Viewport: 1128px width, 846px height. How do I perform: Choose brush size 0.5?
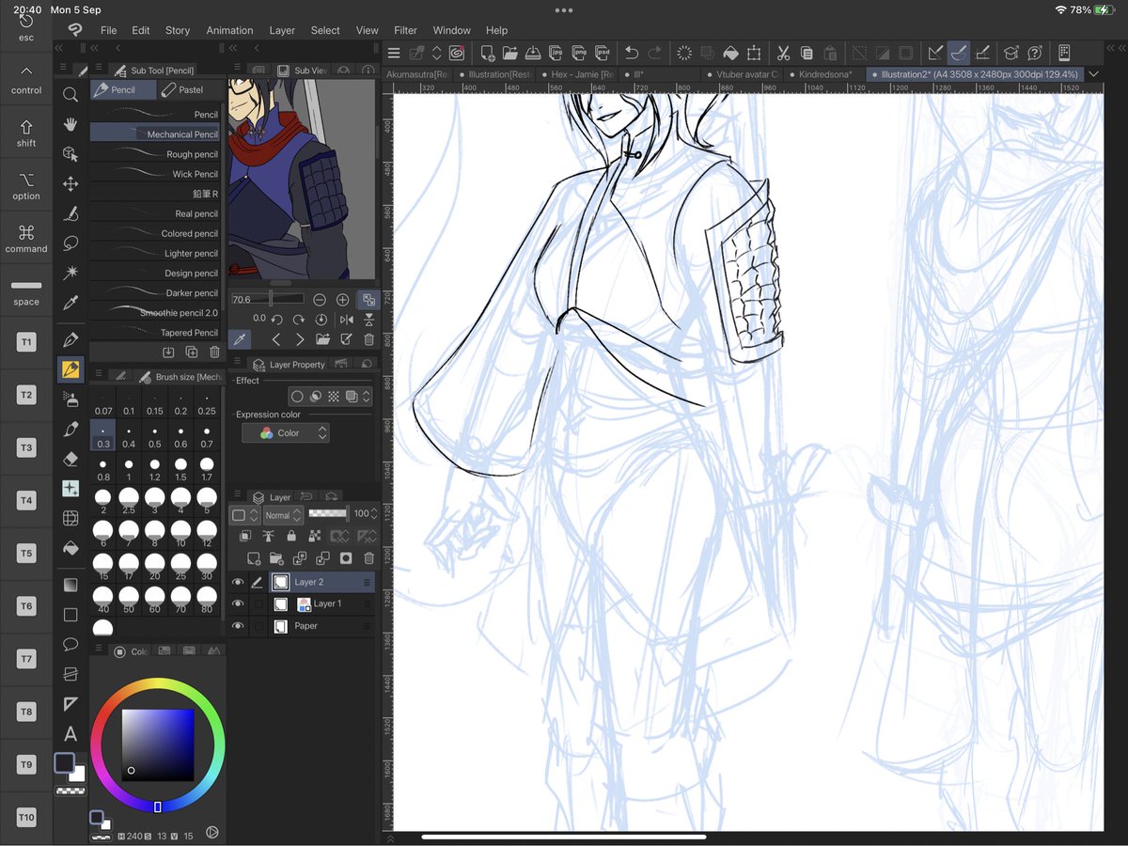pyautogui.click(x=154, y=437)
